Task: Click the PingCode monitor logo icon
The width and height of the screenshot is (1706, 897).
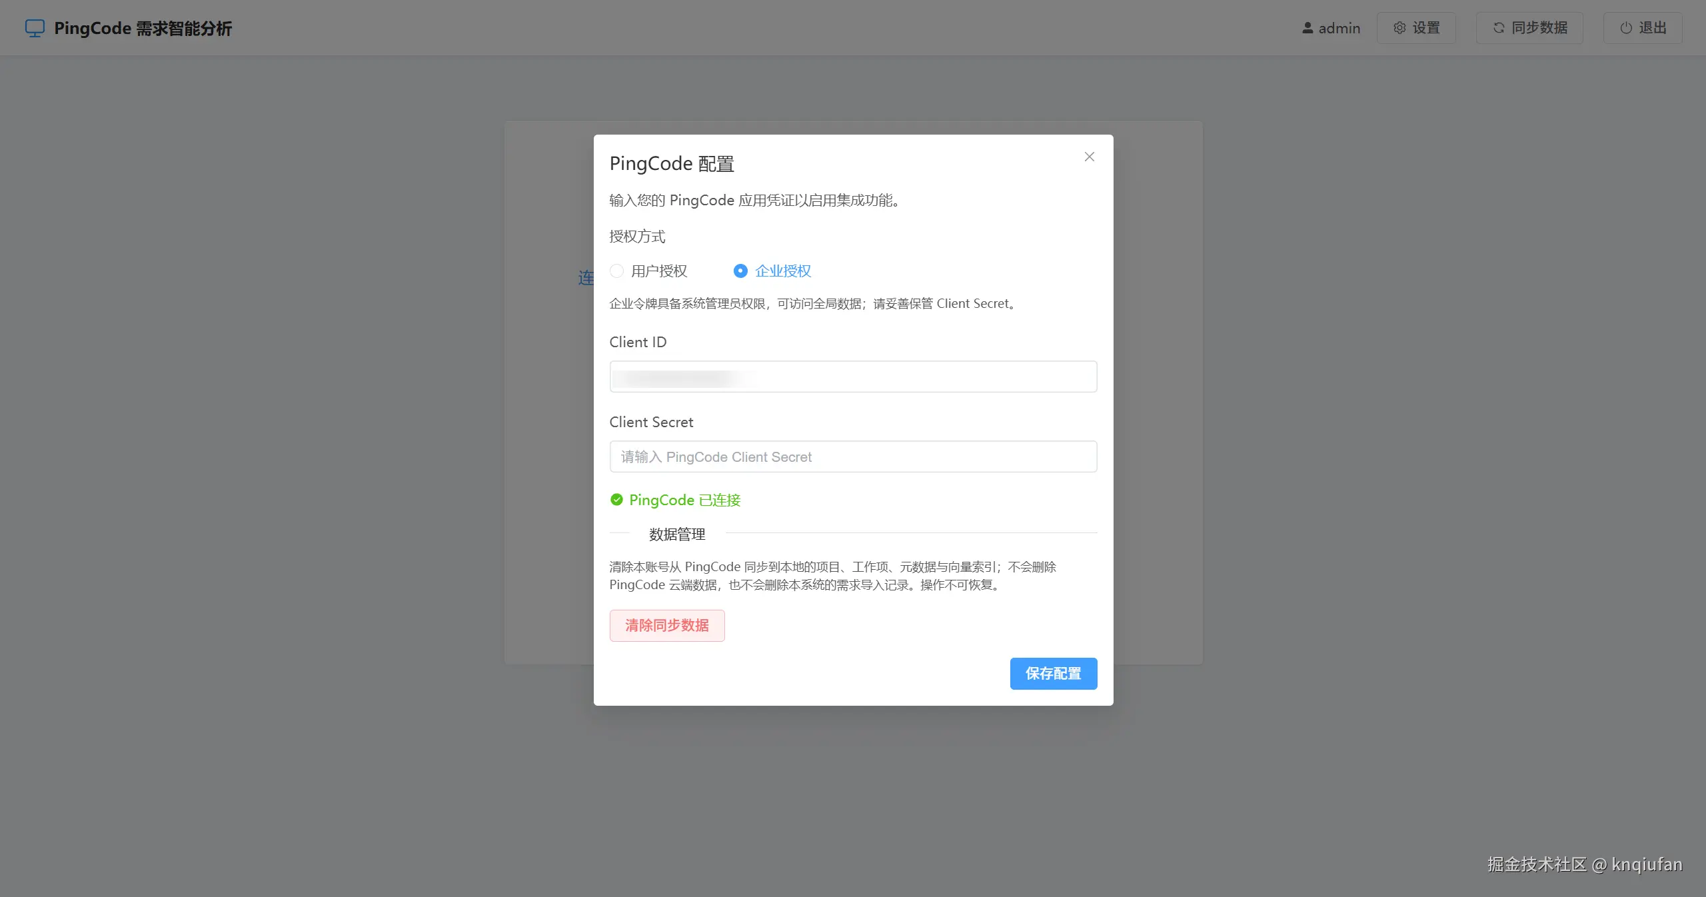Action: coord(35,28)
